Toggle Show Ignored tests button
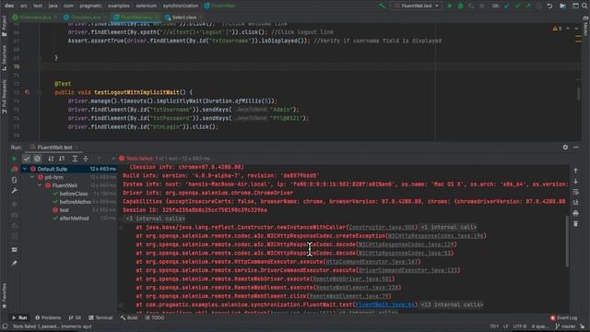Image resolution: width=590 pixels, height=332 pixels. [37, 159]
